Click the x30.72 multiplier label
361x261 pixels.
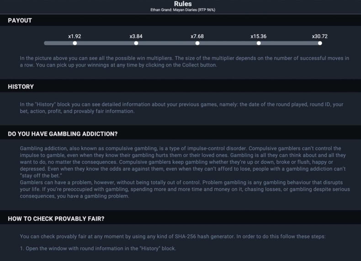320,37
